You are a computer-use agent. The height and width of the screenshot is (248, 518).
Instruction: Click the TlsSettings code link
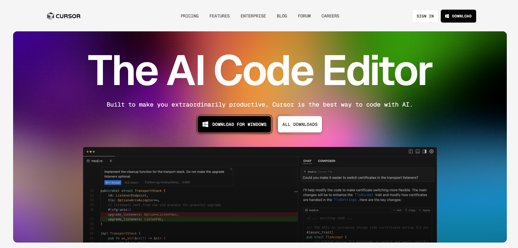pos(345,200)
